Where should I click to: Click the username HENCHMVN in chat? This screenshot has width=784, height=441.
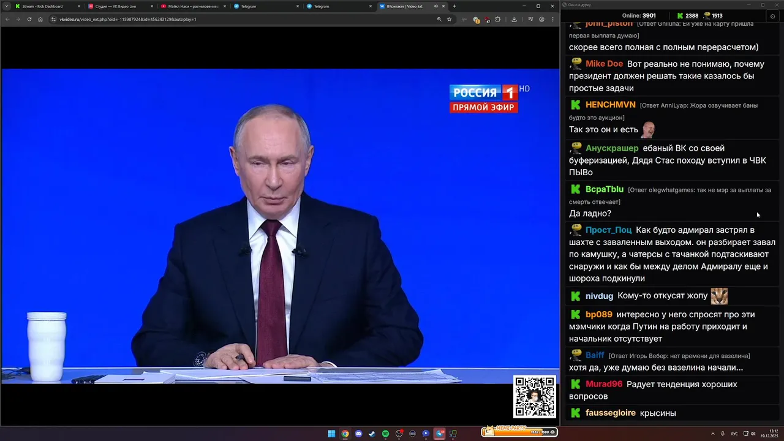point(611,105)
